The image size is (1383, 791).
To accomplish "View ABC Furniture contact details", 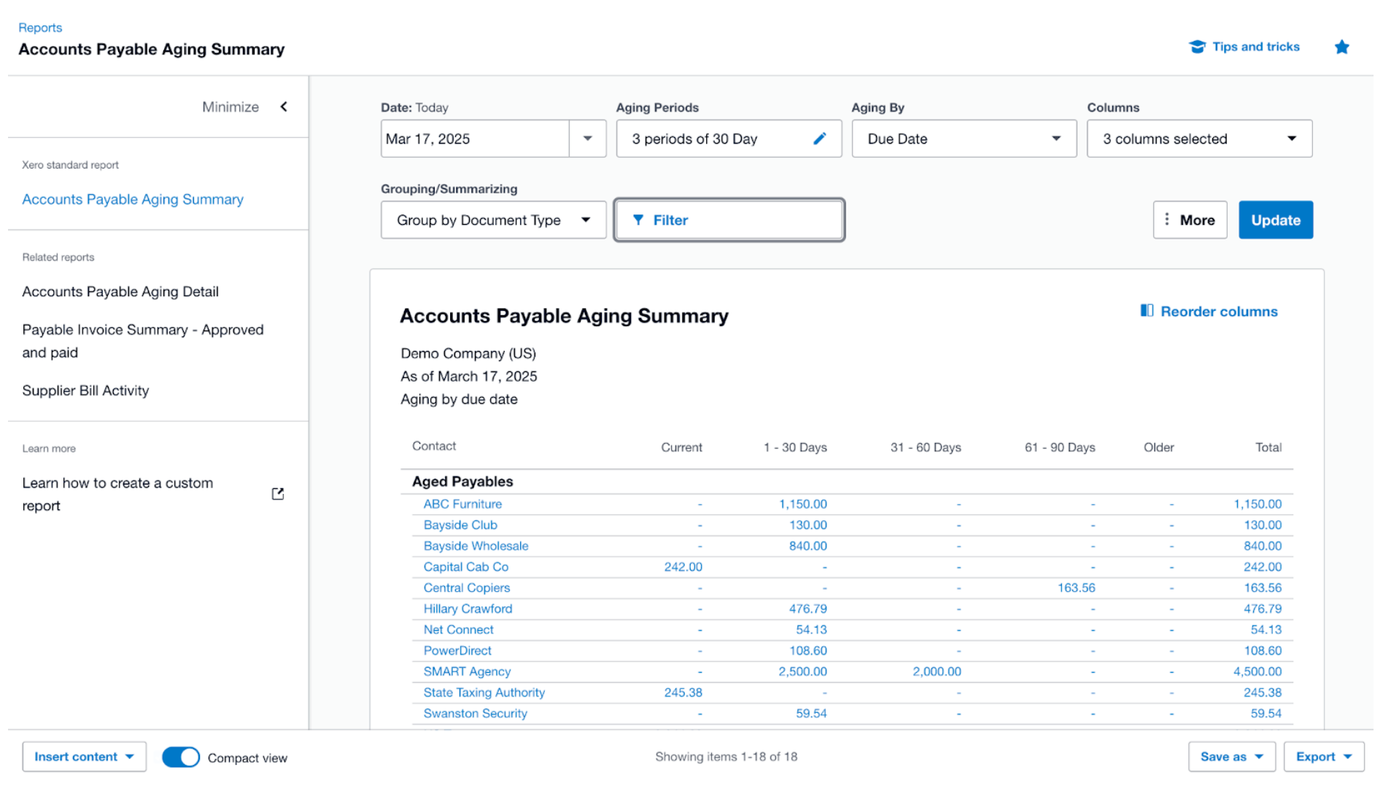I will [x=462, y=503].
